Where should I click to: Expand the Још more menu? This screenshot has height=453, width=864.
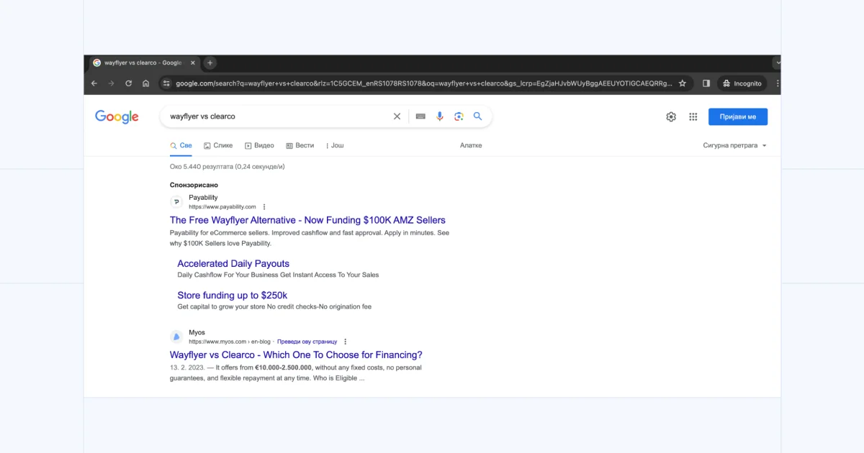pyautogui.click(x=335, y=145)
